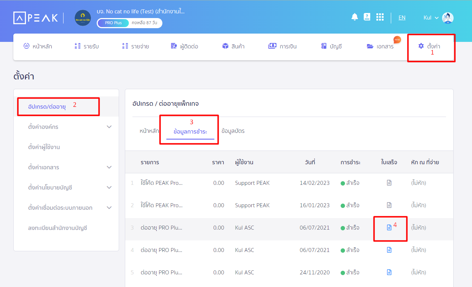This screenshot has width=472, height=287.
Task: Switch language with EN link
Action: [x=402, y=17]
